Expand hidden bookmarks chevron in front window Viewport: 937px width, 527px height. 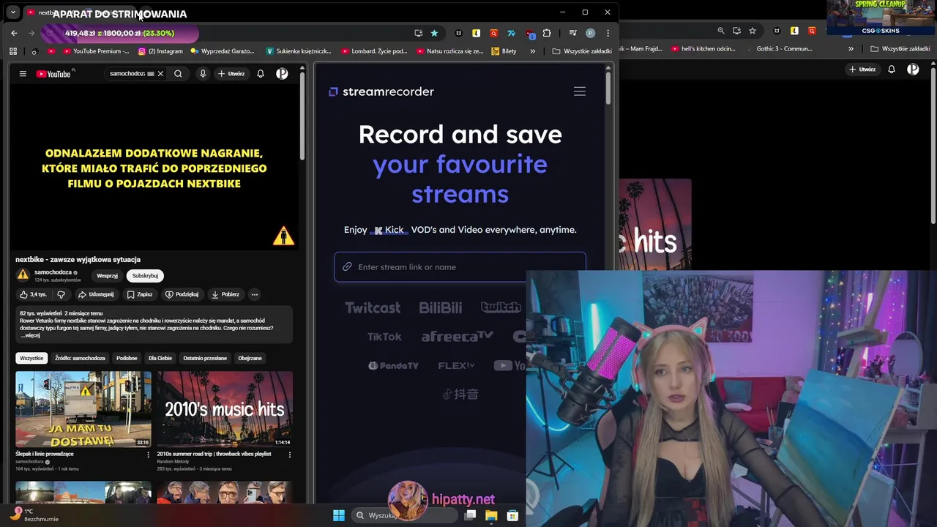532,51
